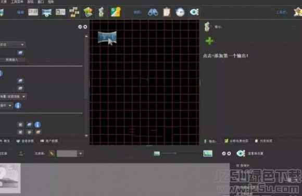302x196 pixels.
Task: Click the rightmost gray file icon in the lowest row
Action: [x=38, y=132]
